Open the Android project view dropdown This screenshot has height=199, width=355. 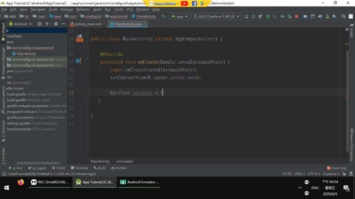(20, 24)
